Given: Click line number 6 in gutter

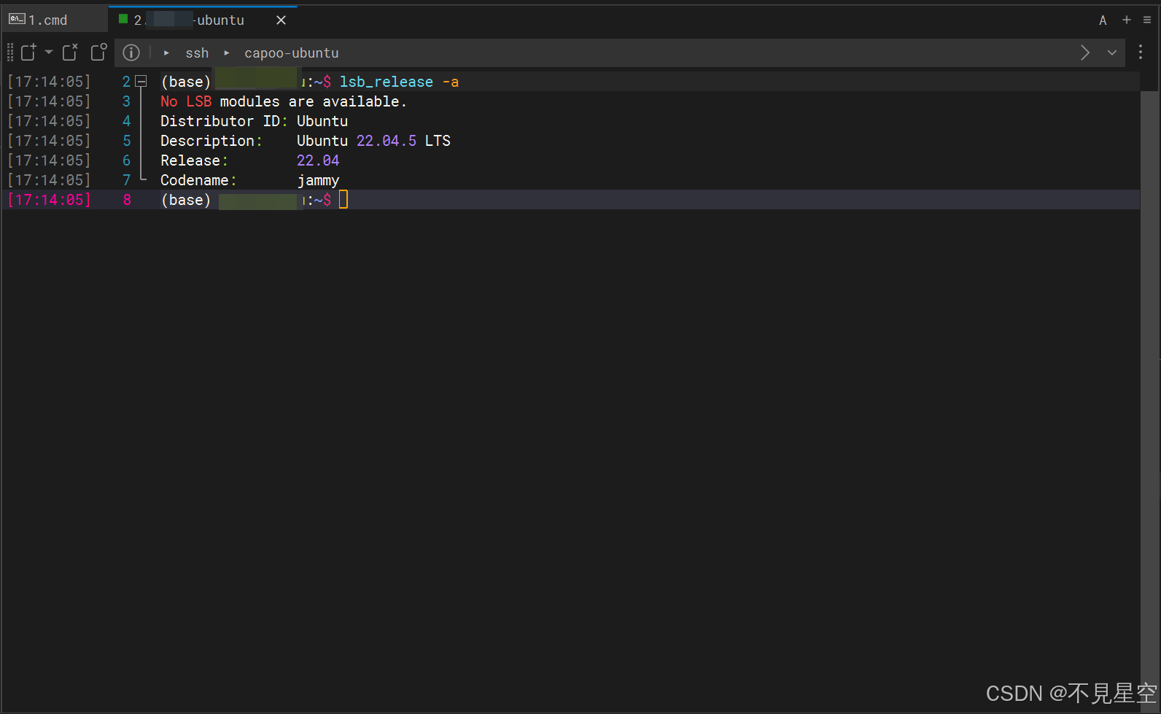Looking at the screenshot, I should point(126,160).
